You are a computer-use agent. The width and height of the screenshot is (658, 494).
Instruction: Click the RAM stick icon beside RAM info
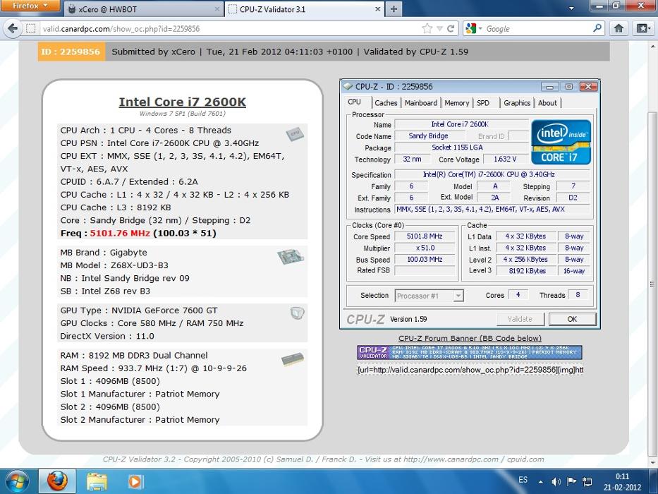[x=293, y=360]
